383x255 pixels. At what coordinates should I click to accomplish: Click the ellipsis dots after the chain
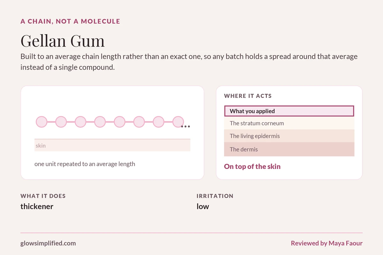185,127
